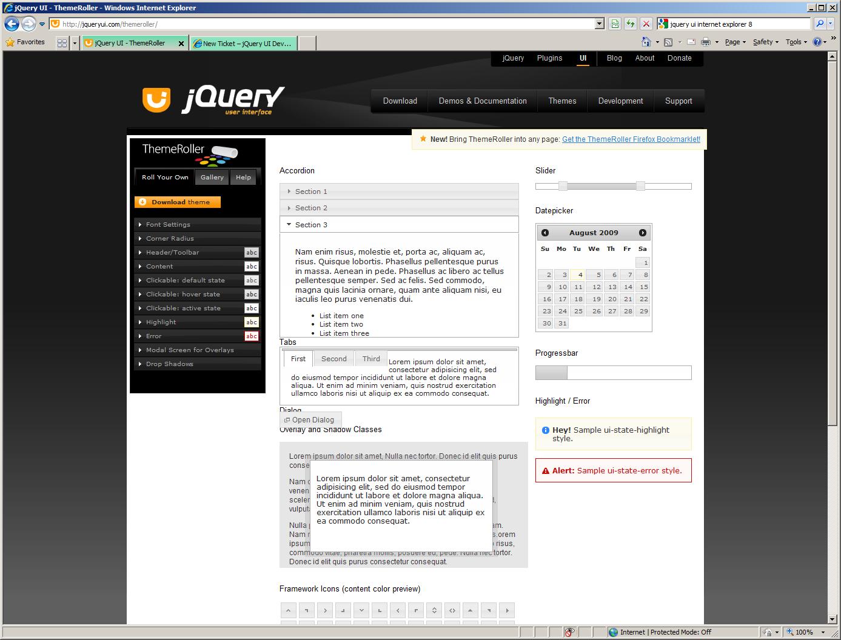Switch to the Gallery tab in ThemeRoller

pyautogui.click(x=212, y=177)
